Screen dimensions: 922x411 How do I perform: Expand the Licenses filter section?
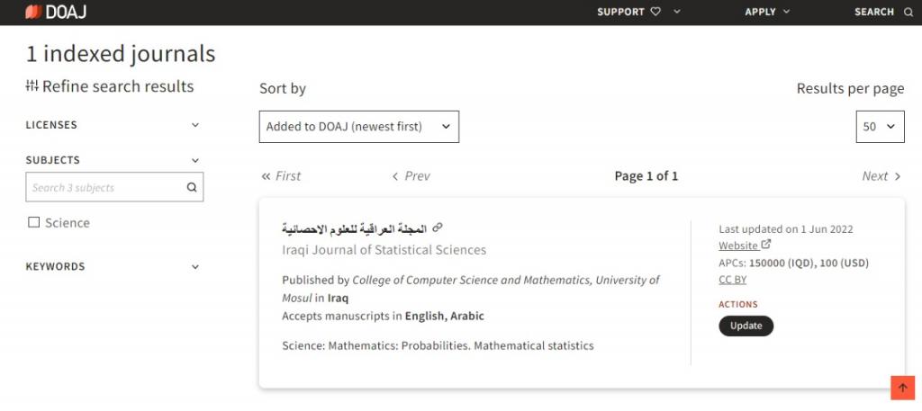195,125
